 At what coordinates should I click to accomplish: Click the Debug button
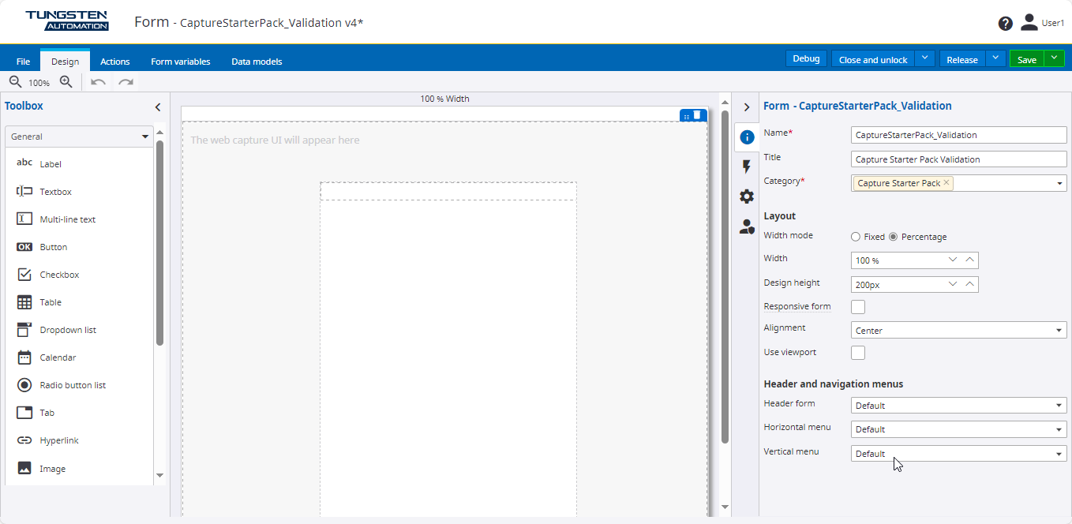tap(806, 59)
